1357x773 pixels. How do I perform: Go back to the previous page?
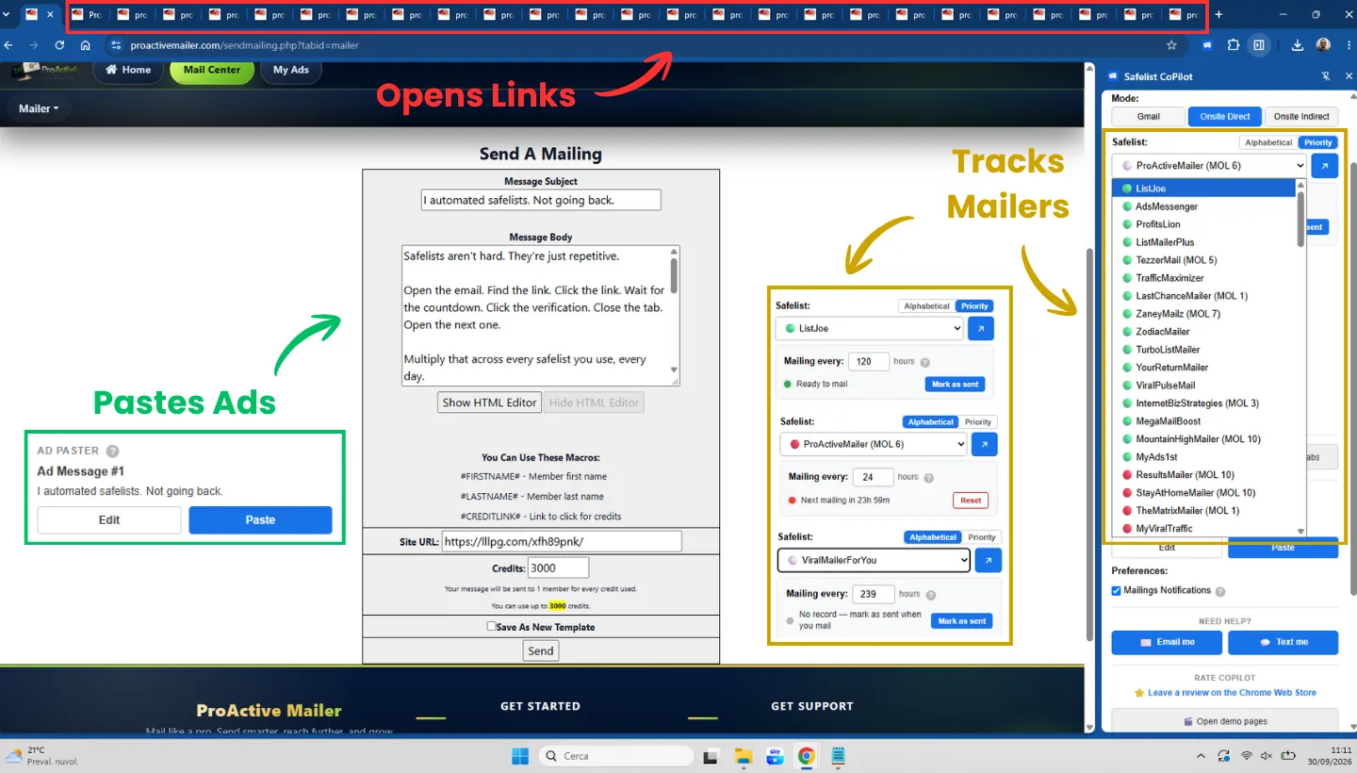(10, 45)
